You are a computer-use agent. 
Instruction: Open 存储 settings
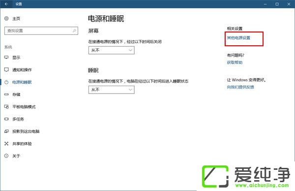[x=16, y=95]
